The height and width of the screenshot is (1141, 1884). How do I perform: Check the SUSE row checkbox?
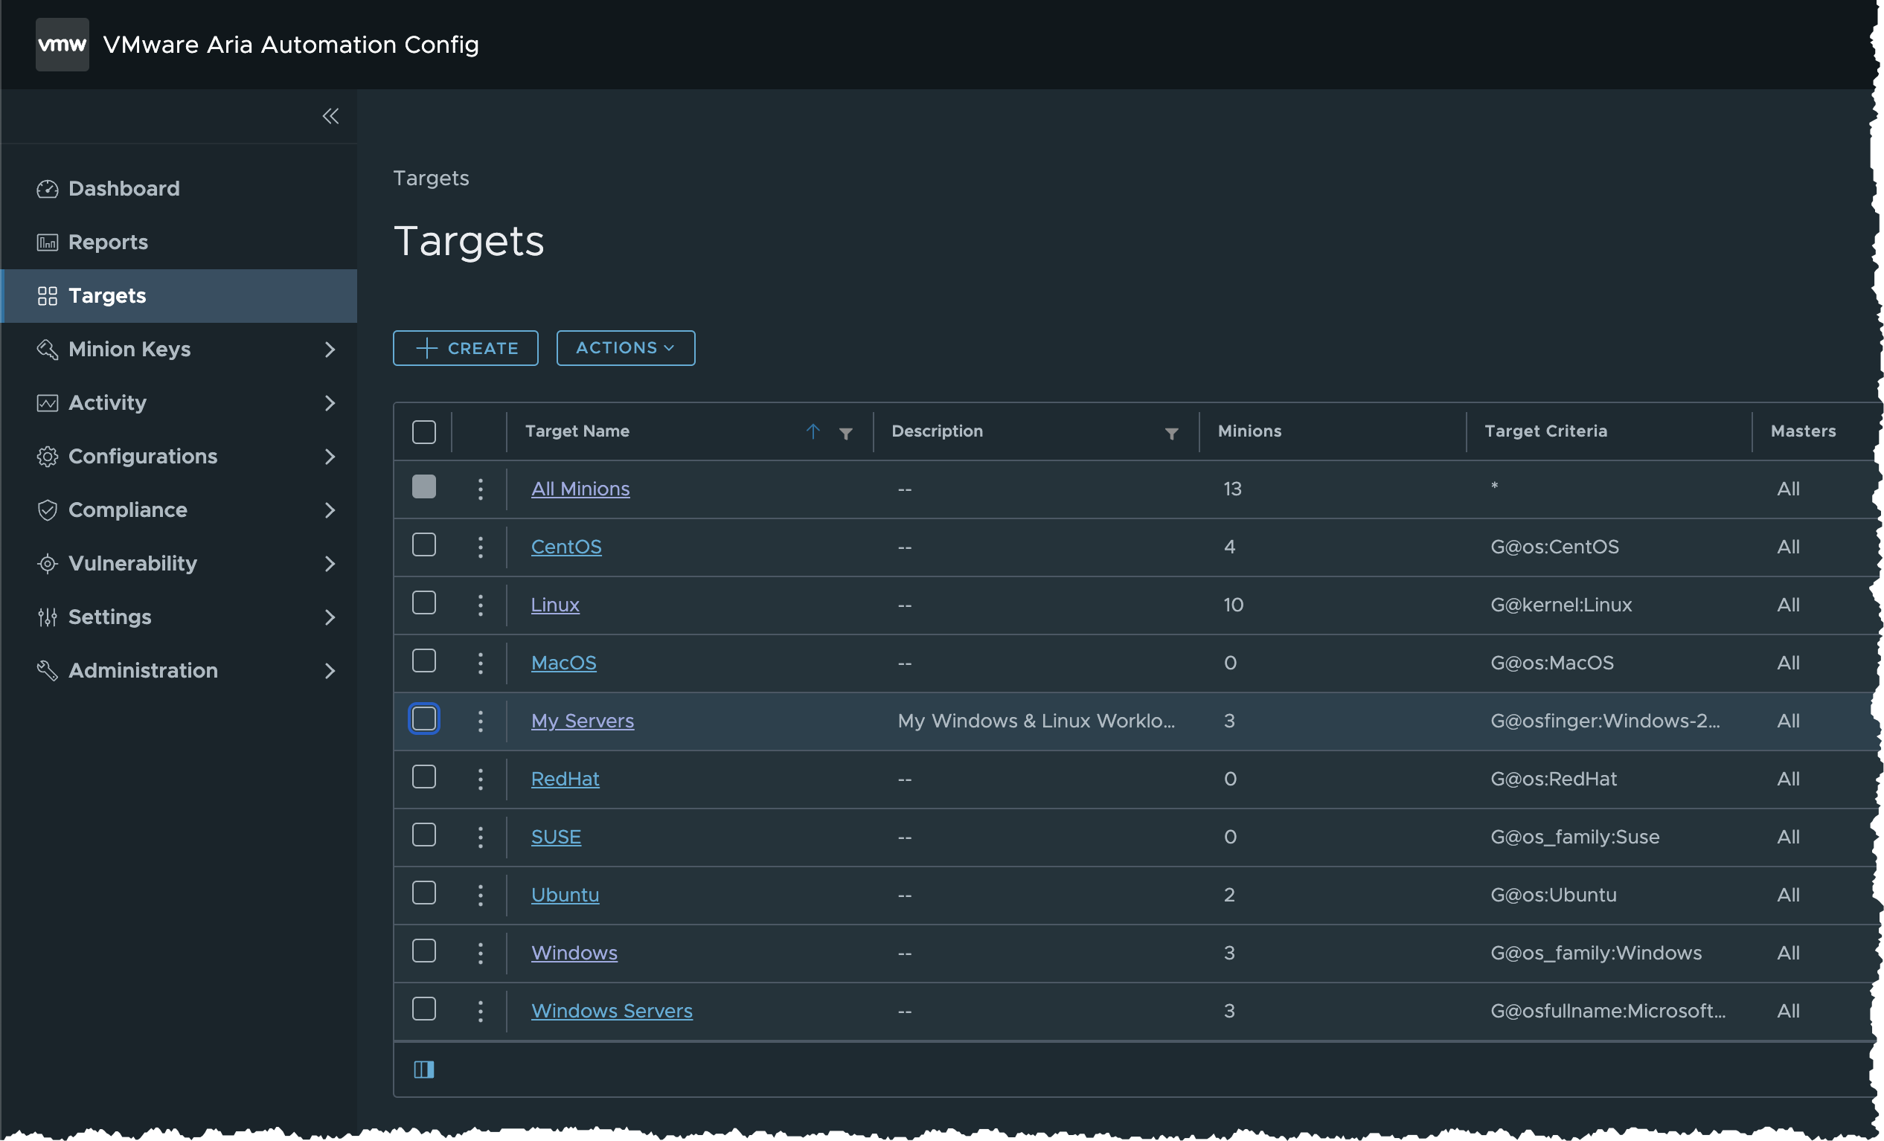click(x=423, y=835)
